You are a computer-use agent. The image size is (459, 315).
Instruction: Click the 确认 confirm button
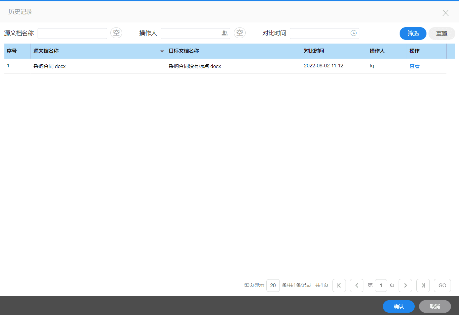[x=399, y=307]
